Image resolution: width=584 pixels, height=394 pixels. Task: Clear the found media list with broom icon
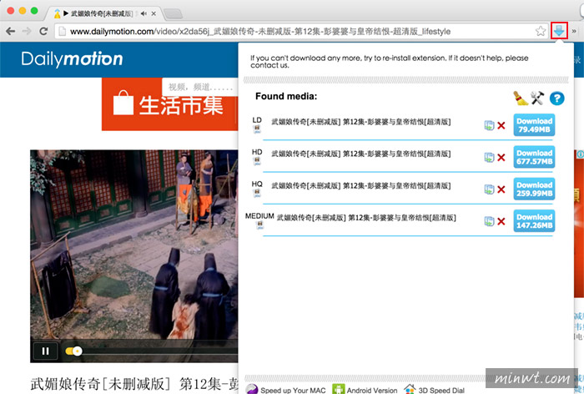tap(521, 98)
